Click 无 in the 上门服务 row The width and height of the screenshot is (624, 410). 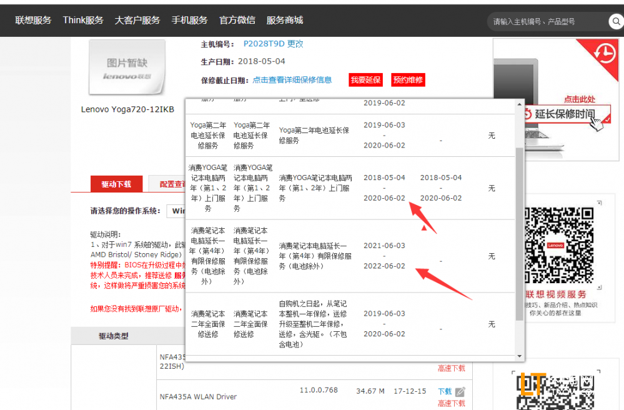[492, 188]
